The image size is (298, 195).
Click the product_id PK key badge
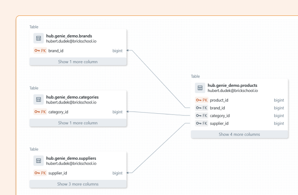point(201,100)
